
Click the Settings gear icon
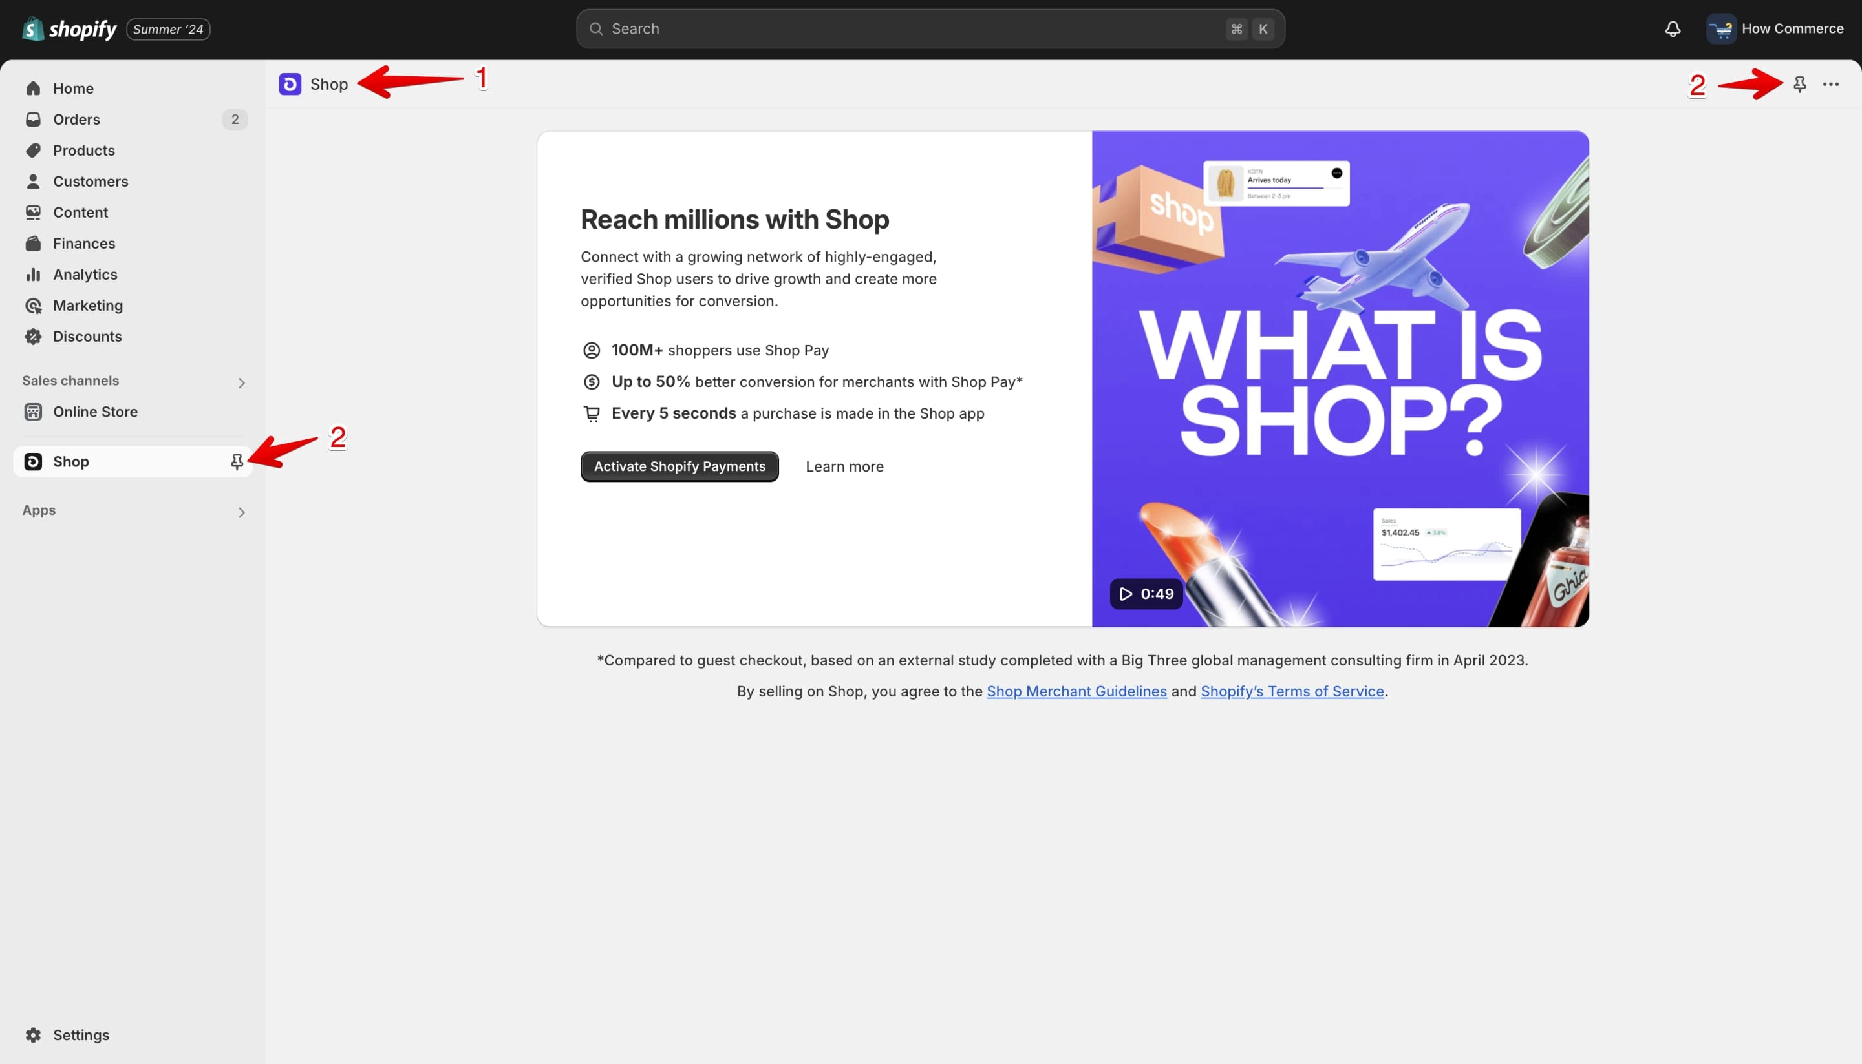33,1036
